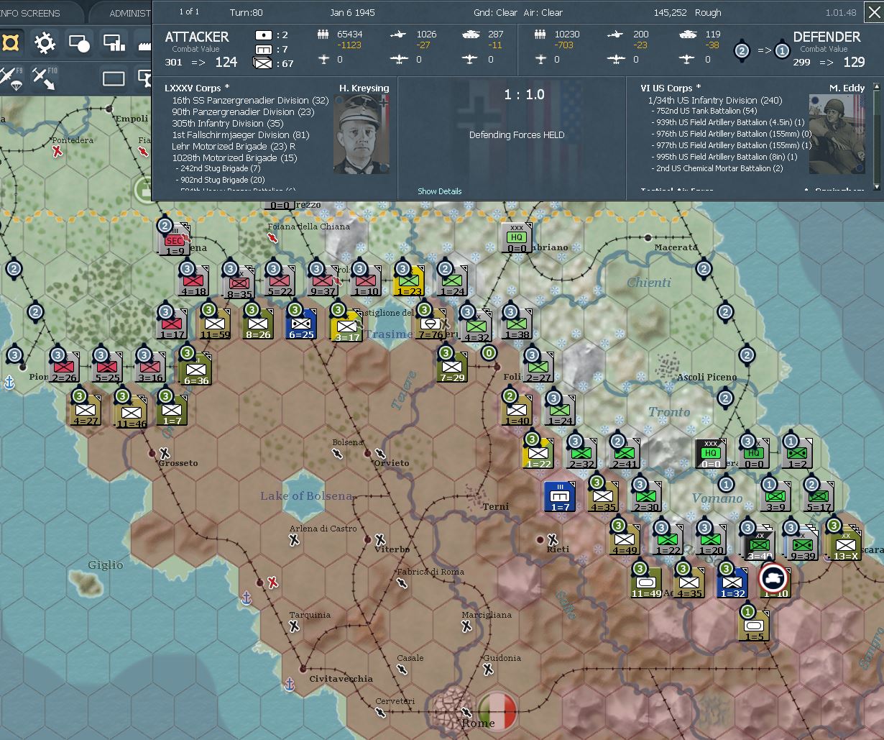Click Show Details in combat report
Viewport: 884px width, 740px height.
[440, 191]
